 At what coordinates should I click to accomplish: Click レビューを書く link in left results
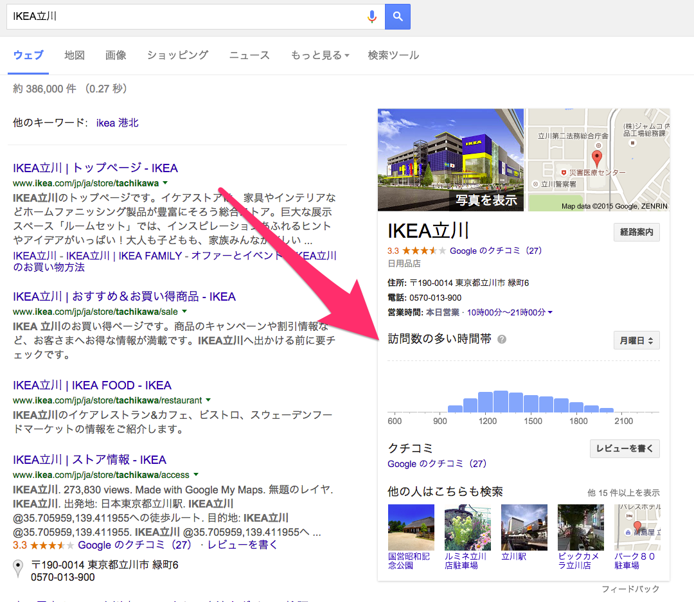click(242, 545)
